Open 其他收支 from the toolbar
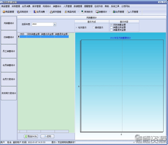This screenshot has width=168, height=145. coord(87,12)
